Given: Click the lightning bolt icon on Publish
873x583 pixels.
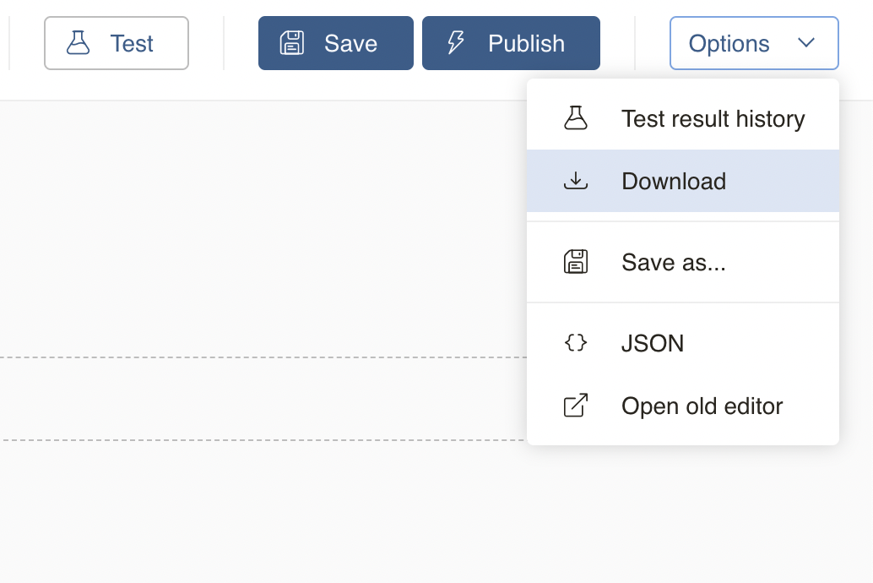Looking at the screenshot, I should [456, 43].
